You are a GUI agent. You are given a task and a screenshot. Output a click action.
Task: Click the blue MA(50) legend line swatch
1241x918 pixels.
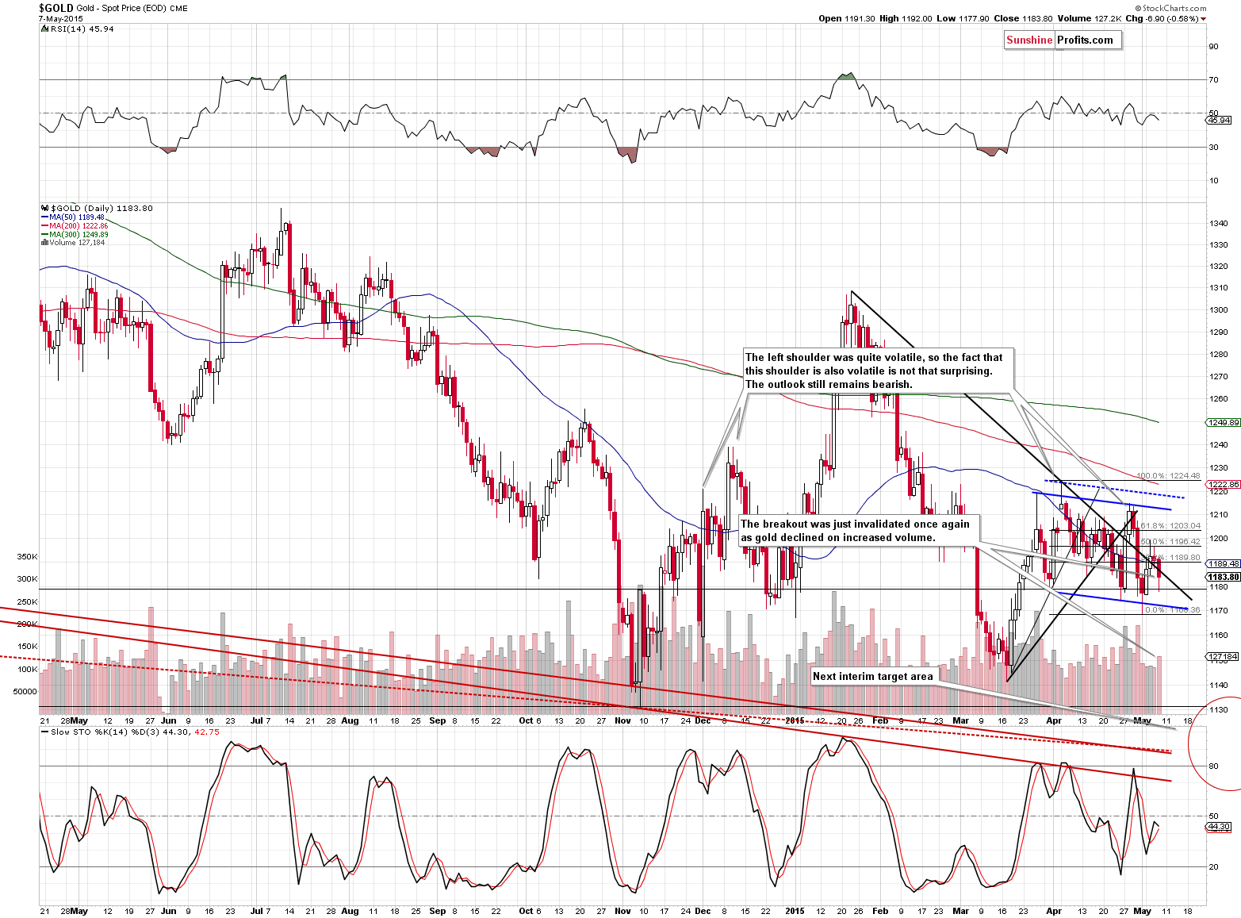tap(44, 217)
